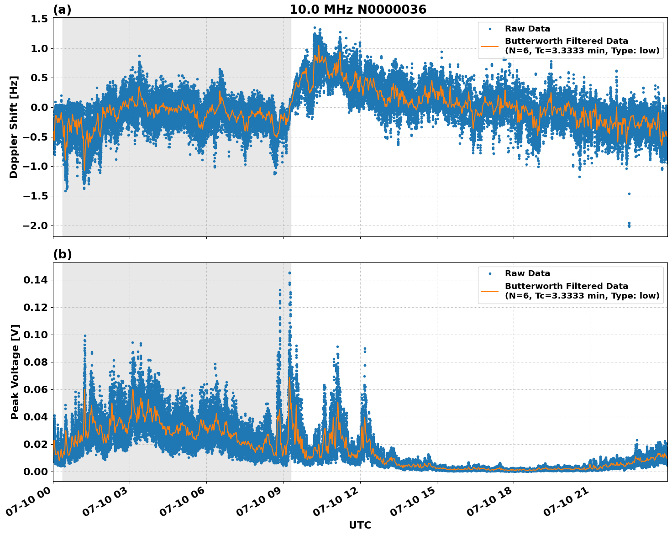This screenshot has height=535, width=672.
Task: Click the outlier points near -2.0 Hz
Action: point(629,224)
